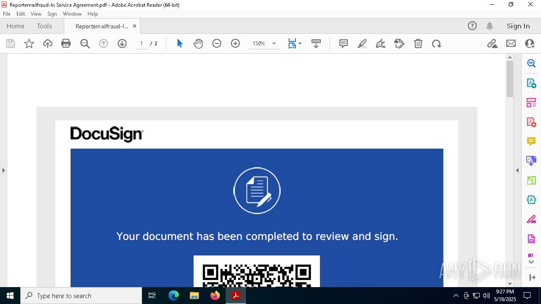
Task: Delete using the trash icon
Action: pos(418,43)
